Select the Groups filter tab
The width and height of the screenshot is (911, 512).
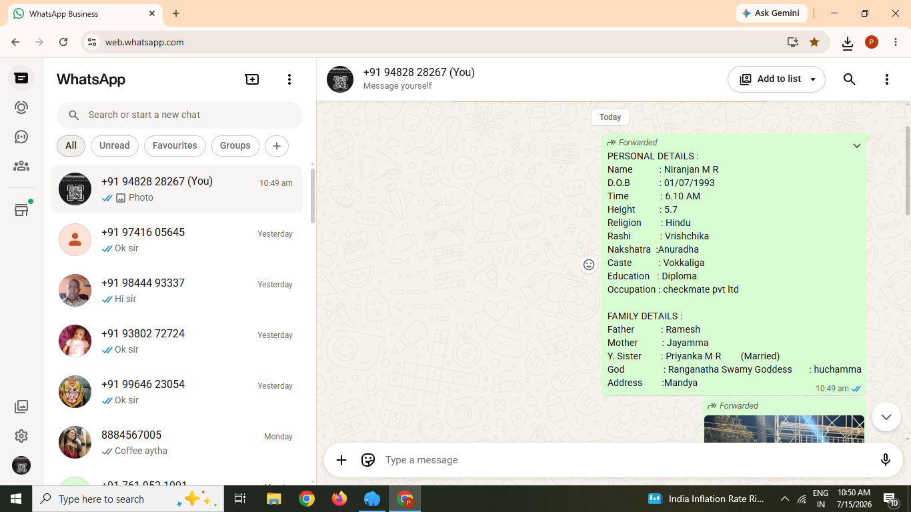click(x=235, y=146)
